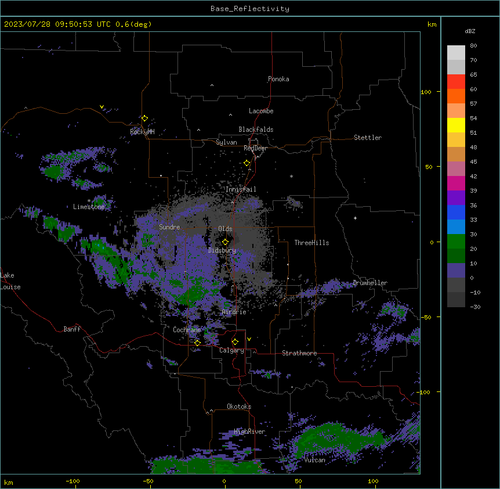Screen dimensions: 500x489
Task: Click the Olds label
Action: tap(225, 229)
